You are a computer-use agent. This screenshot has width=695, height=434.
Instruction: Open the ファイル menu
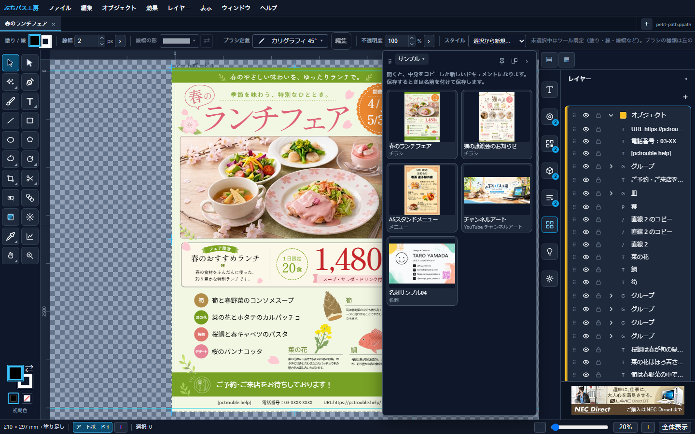click(60, 8)
